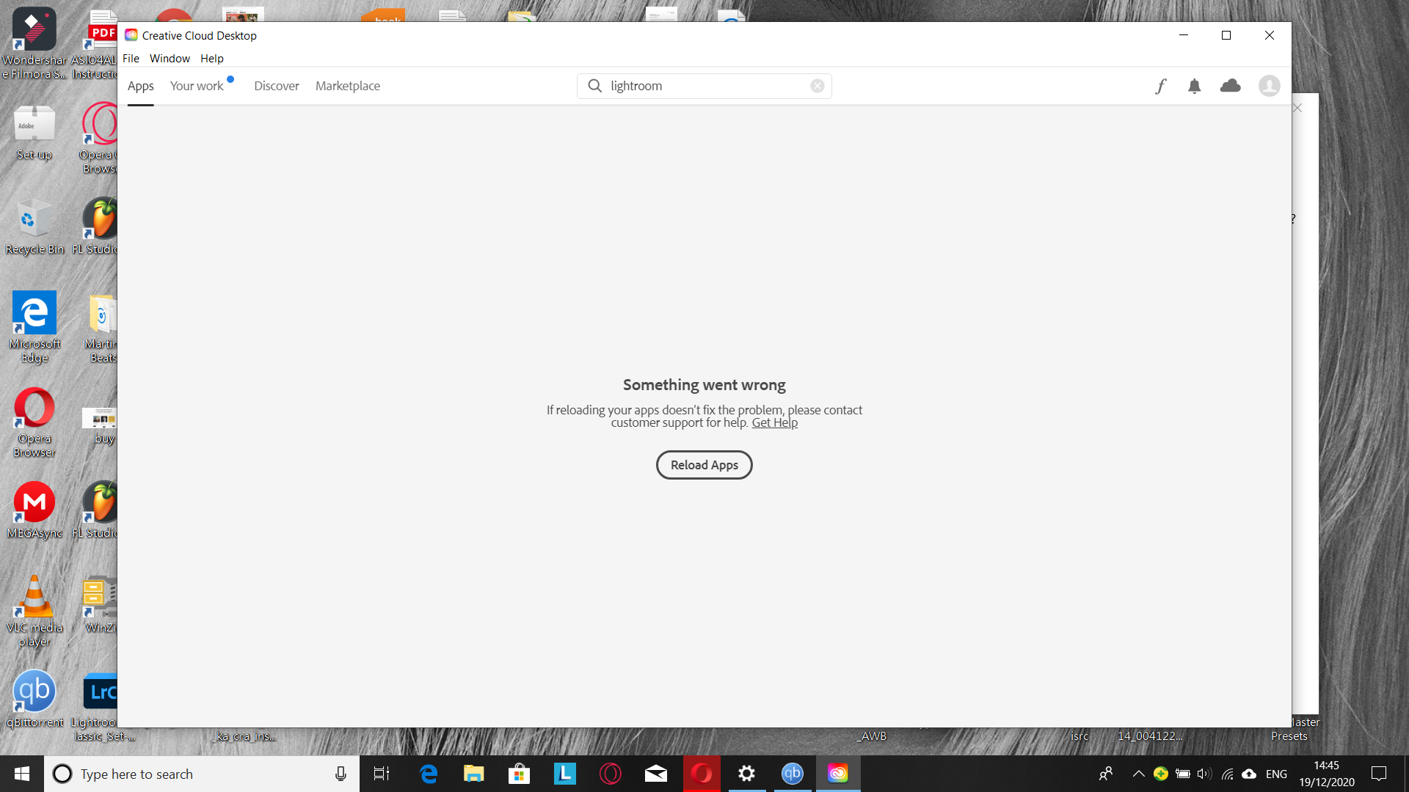This screenshot has height=792, width=1409.
Task: Open Creative Cloud notifications panel
Action: (1194, 85)
